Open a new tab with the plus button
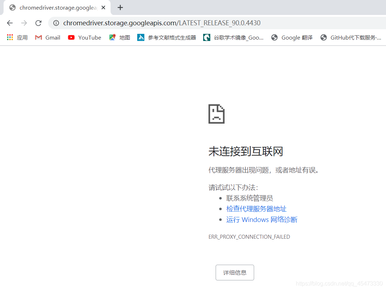 click(120, 7)
